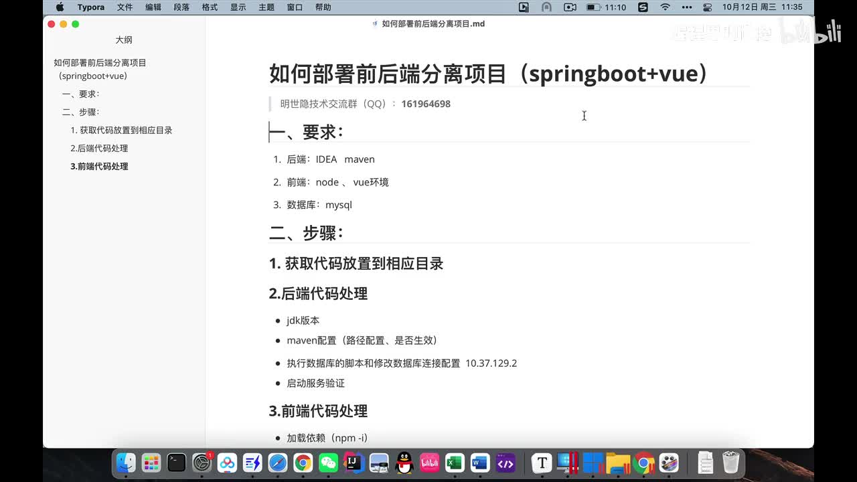
Task: Jump to outline item 一、要求:
Action: (80, 94)
